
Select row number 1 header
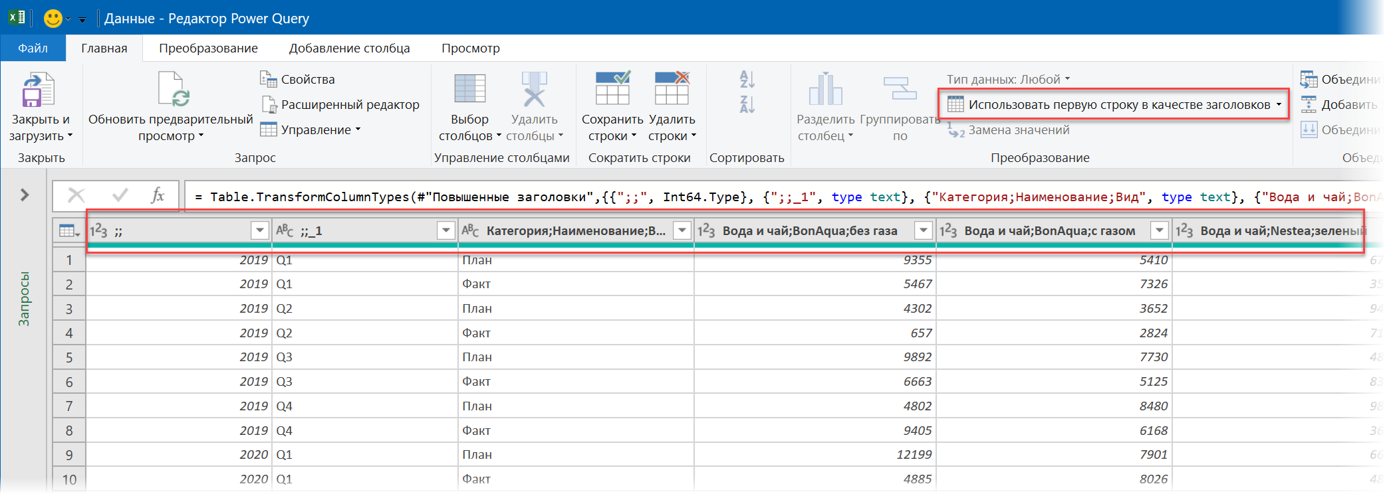(x=69, y=260)
